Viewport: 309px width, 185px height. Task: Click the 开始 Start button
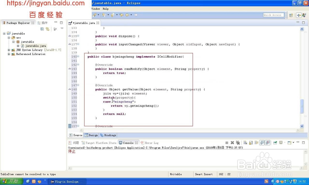tap(11, 181)
